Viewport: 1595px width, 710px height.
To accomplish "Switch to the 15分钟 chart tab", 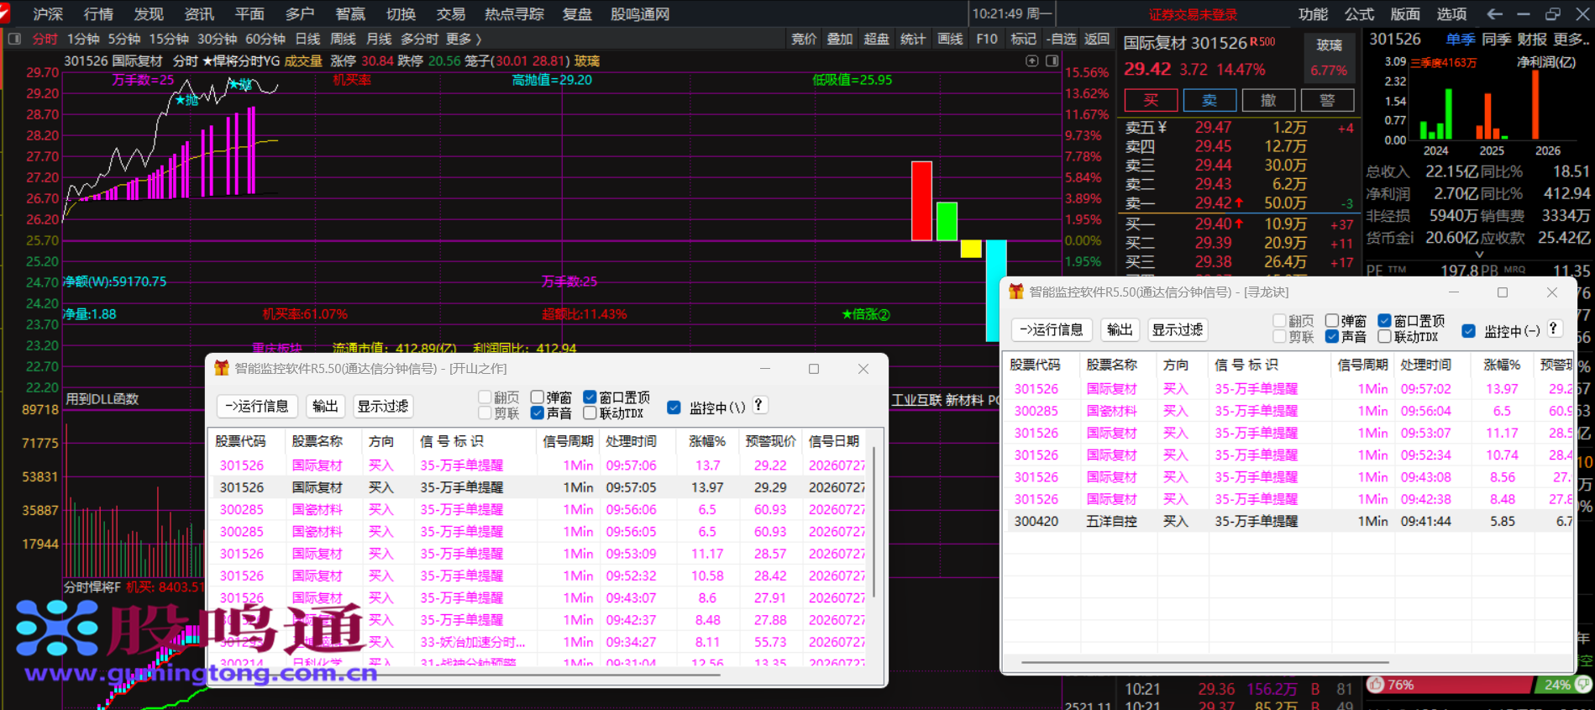I will 169,39.
